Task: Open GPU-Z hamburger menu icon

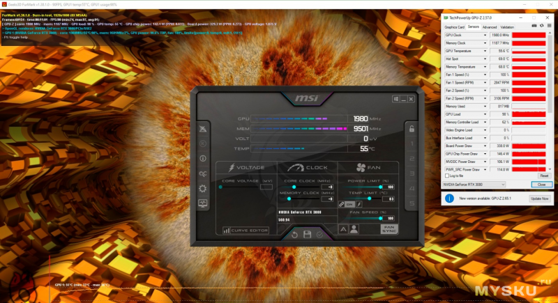Action: coord(549,26)
